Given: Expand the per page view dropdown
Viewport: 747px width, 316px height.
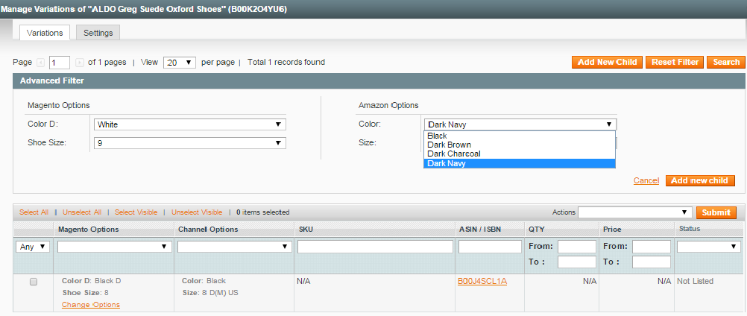Looking at the screenshot, I should pos(180,63).
